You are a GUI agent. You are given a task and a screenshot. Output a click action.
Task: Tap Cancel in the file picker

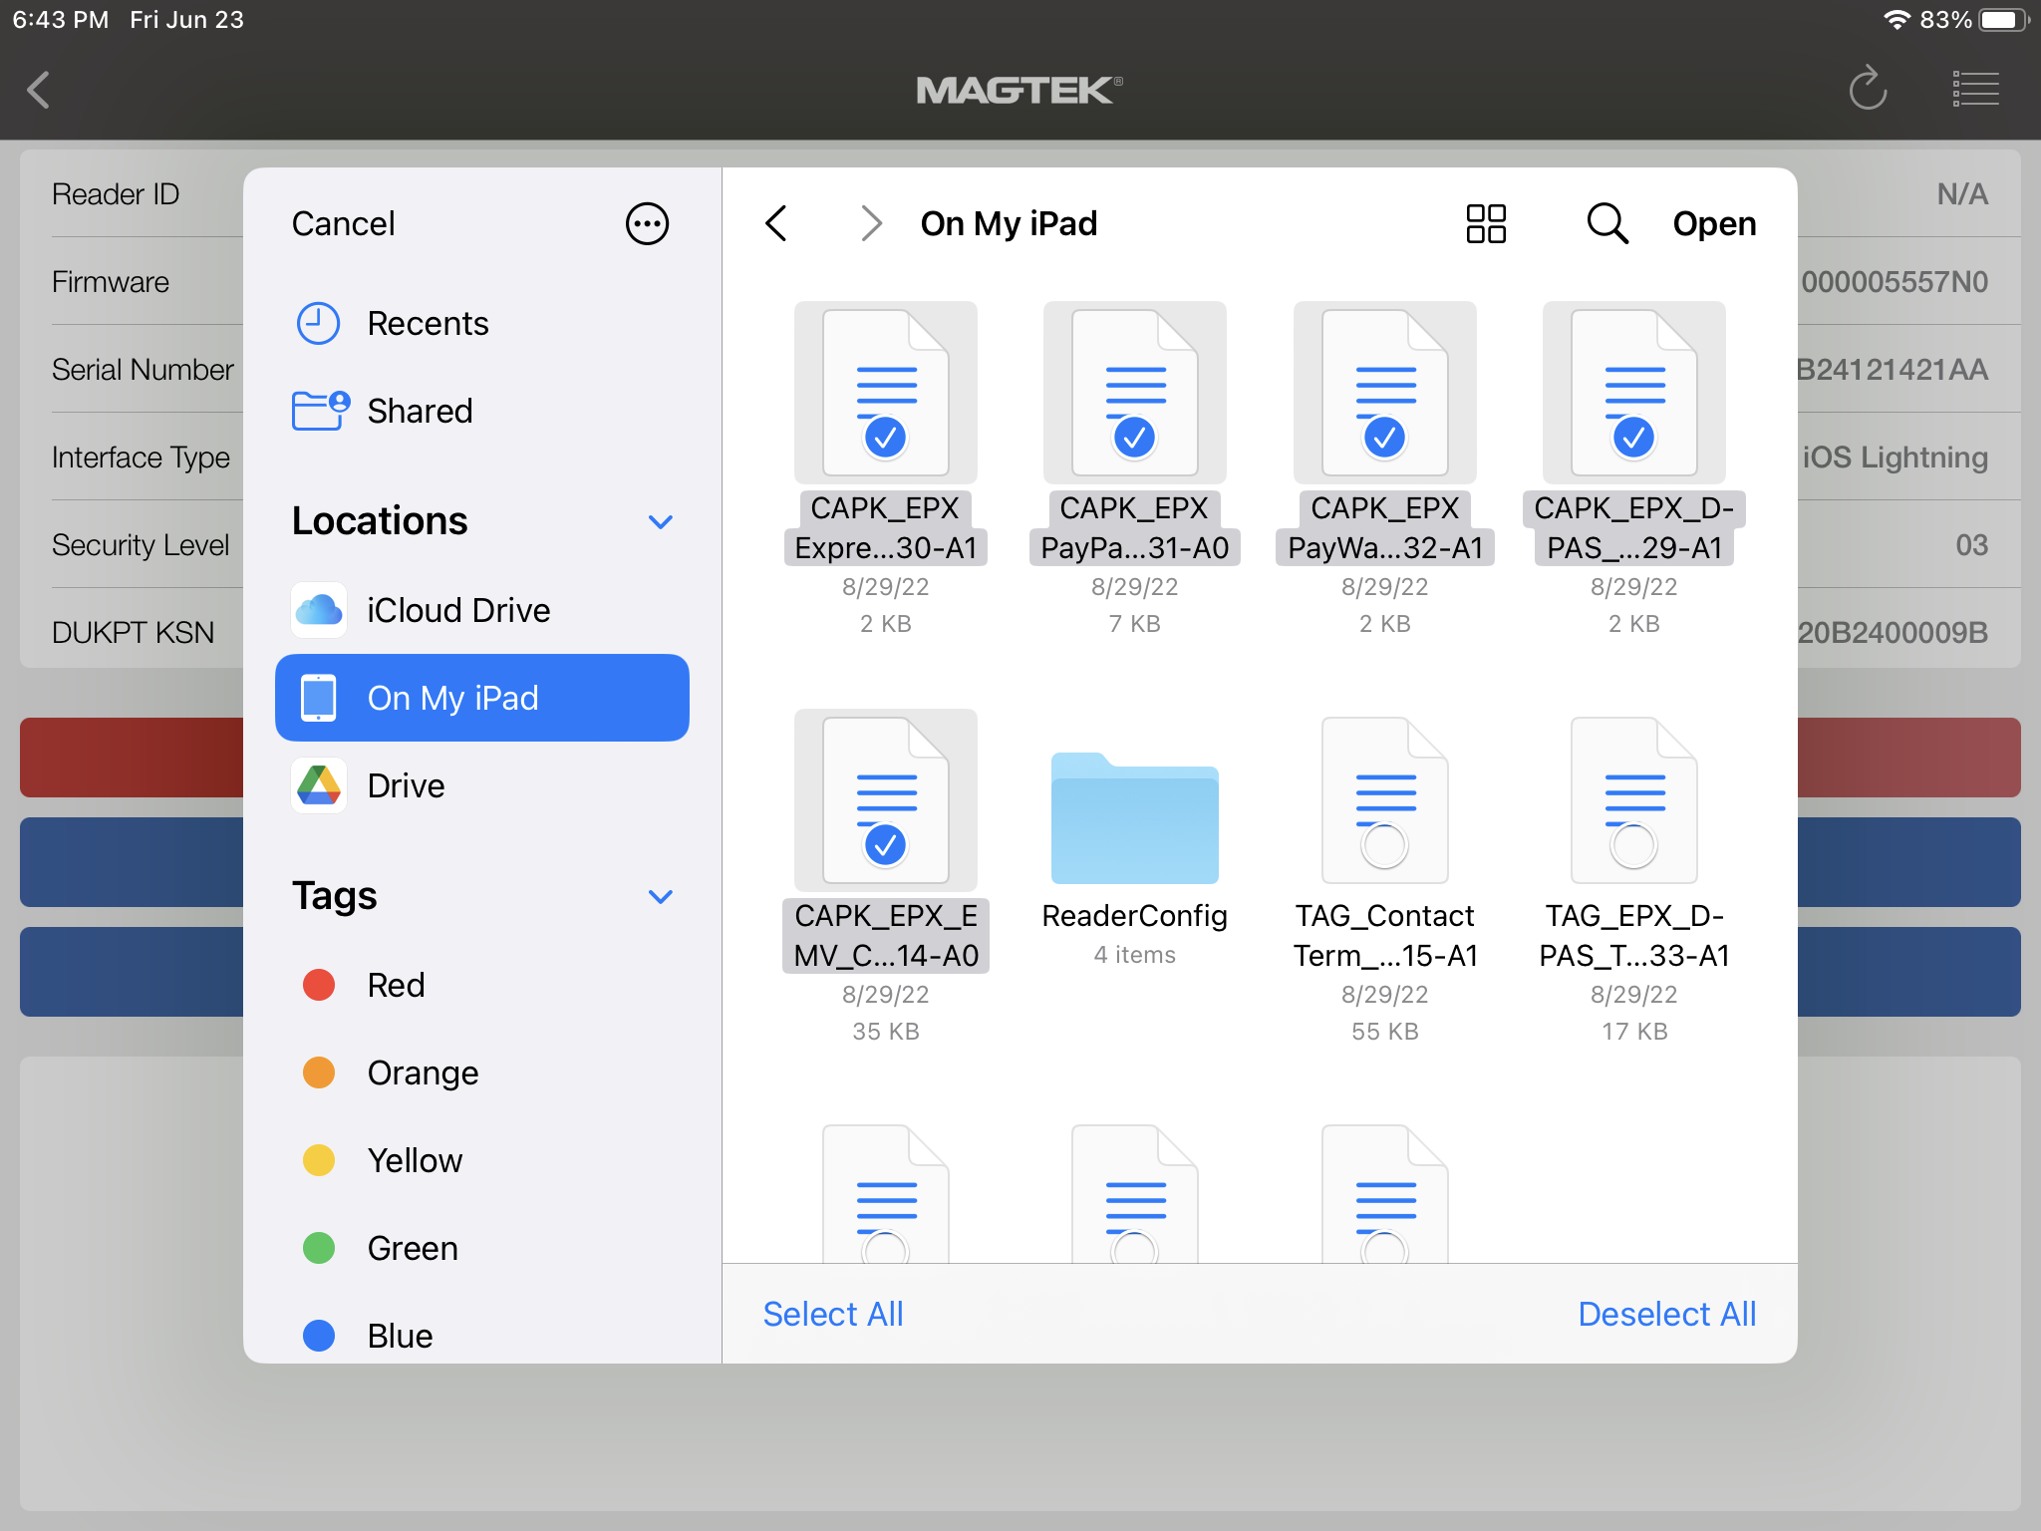343,223
